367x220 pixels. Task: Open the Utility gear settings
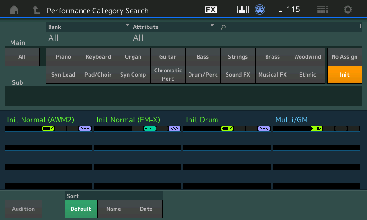[348, 10]
